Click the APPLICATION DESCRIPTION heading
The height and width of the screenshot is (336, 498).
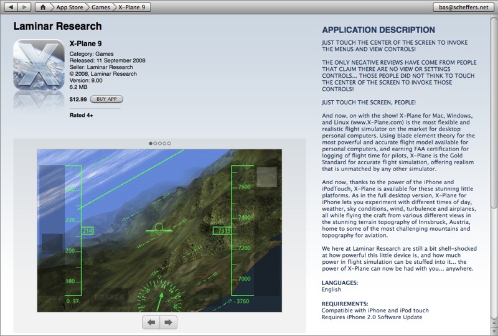click(378, 30)
